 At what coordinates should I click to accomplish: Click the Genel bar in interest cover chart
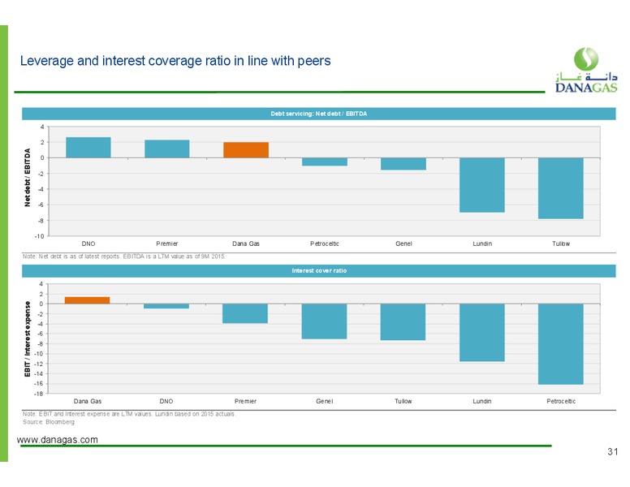point(324,321)
